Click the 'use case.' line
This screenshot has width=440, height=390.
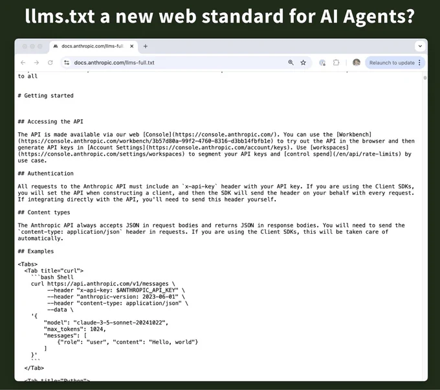pos(32,161)
